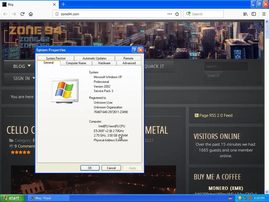Switch to the Automatic Updates tab
The width and height of the screenshot is (269, 202).
pyautogui.click(x=95, y=58)
